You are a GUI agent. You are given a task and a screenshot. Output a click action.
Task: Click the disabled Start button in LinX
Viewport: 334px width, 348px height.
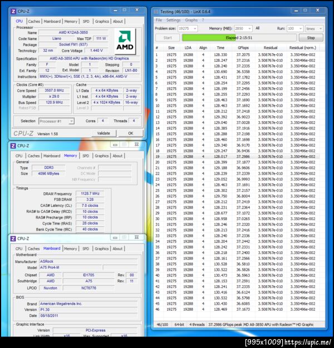(168, 38)
